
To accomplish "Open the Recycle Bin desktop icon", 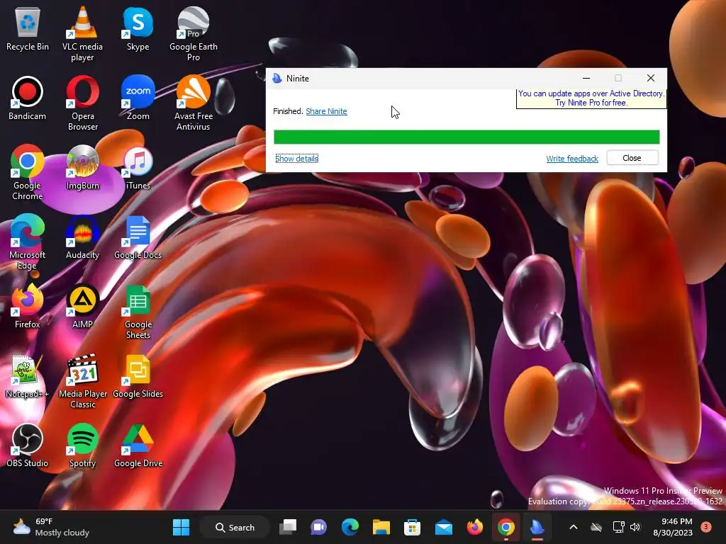I will click(x=28, y=28).
